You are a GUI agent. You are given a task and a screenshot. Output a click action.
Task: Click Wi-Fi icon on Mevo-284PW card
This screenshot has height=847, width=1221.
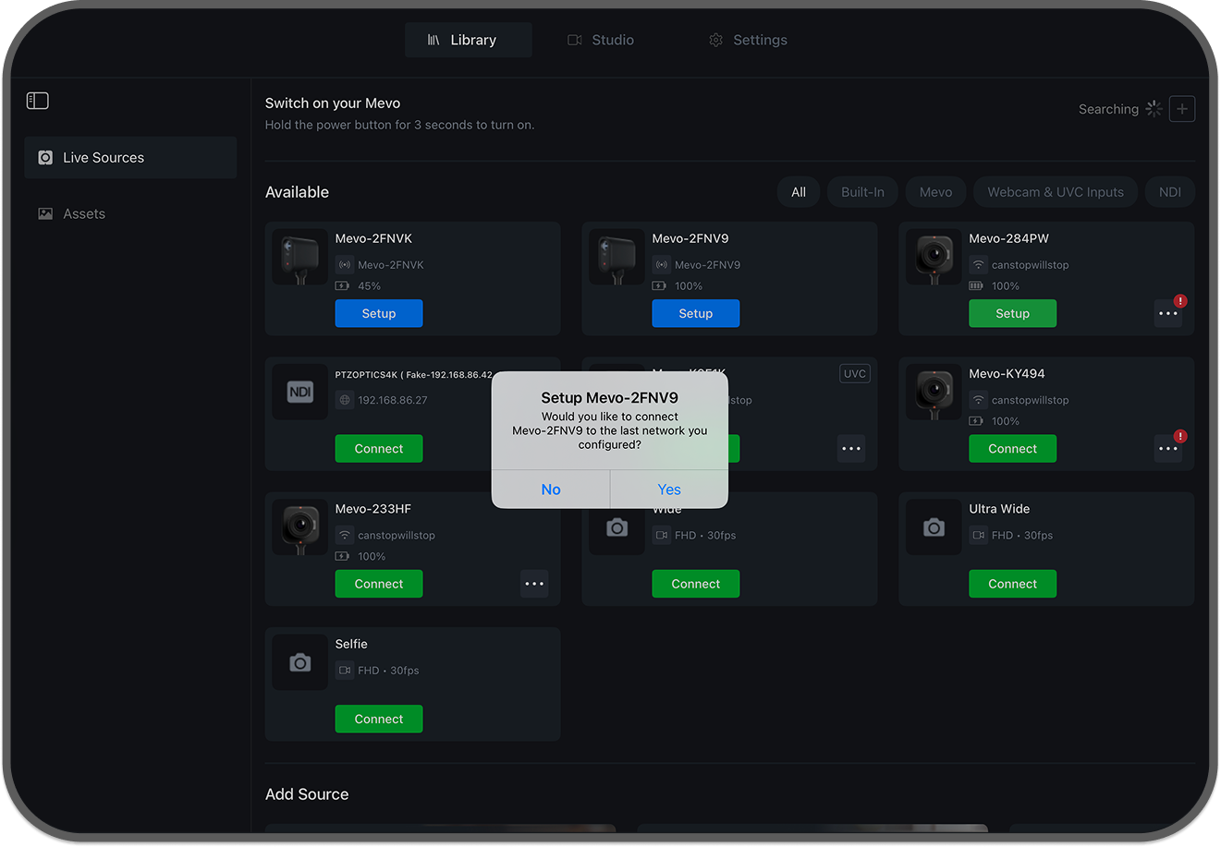tap(978, 265)
